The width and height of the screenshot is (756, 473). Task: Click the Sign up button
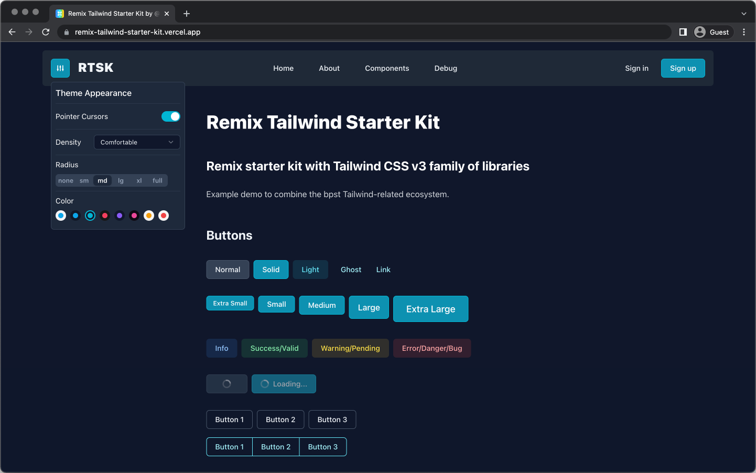coord(683,68)
